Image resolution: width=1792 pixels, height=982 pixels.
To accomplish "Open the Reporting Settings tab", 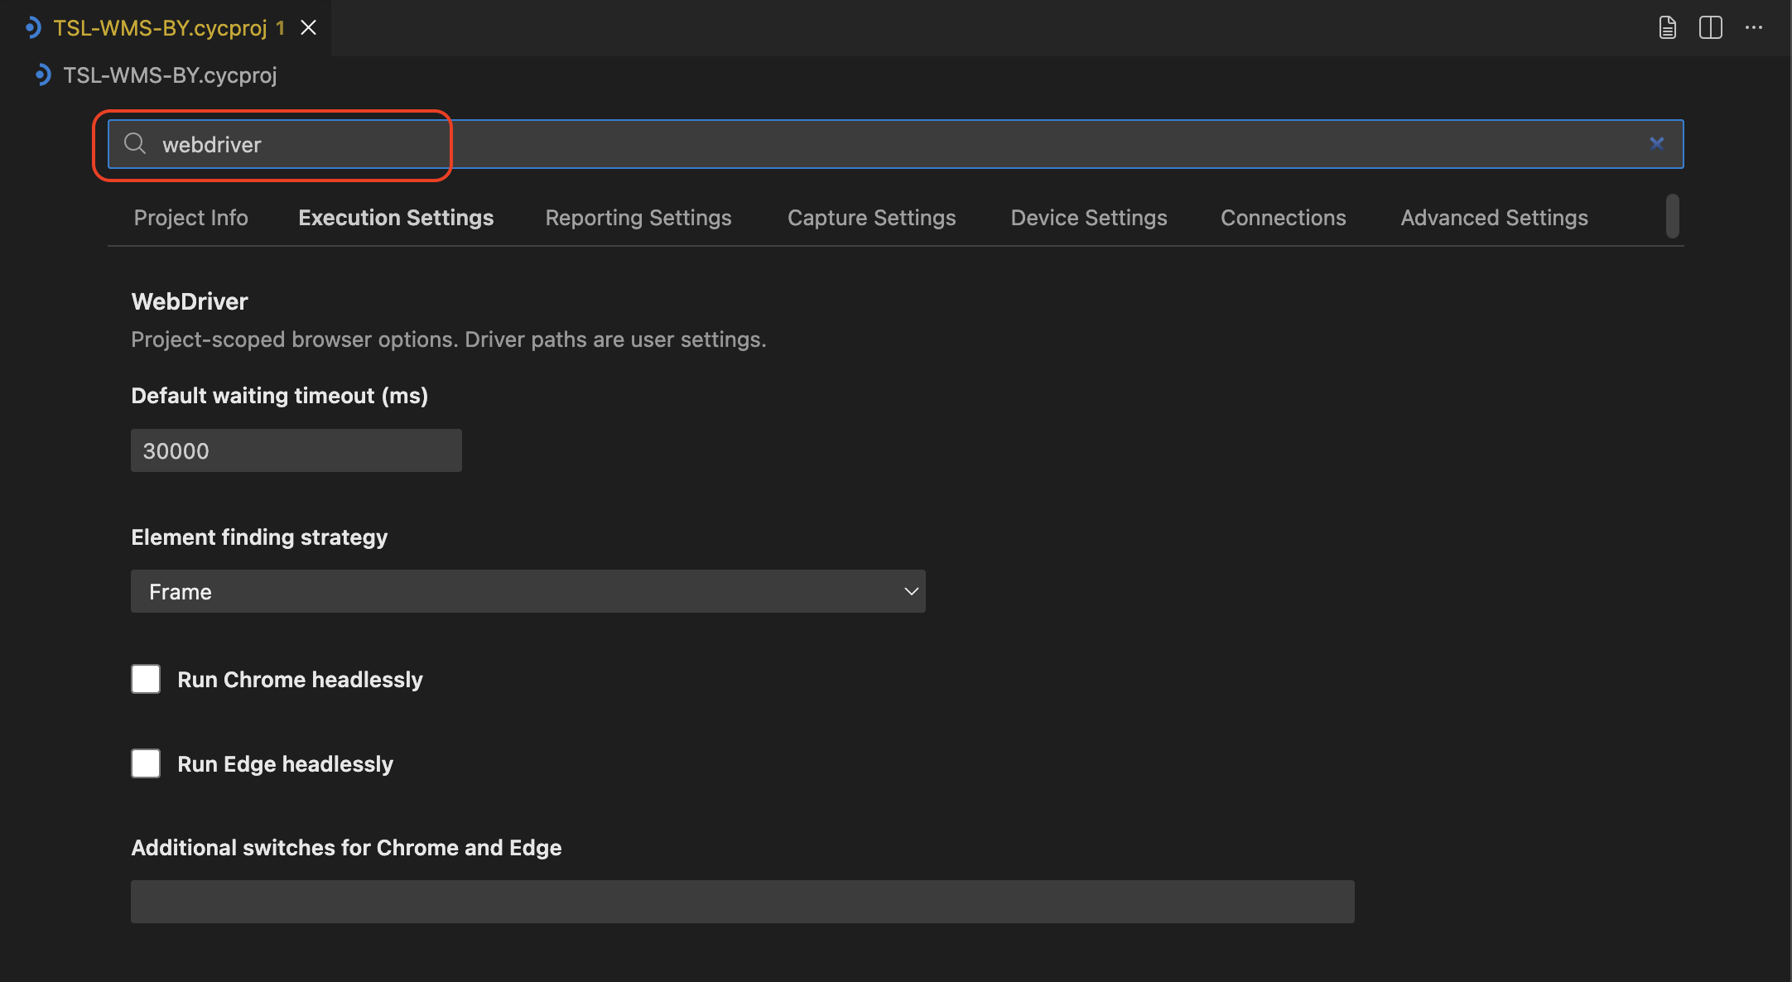I will [x=638, y=218].
